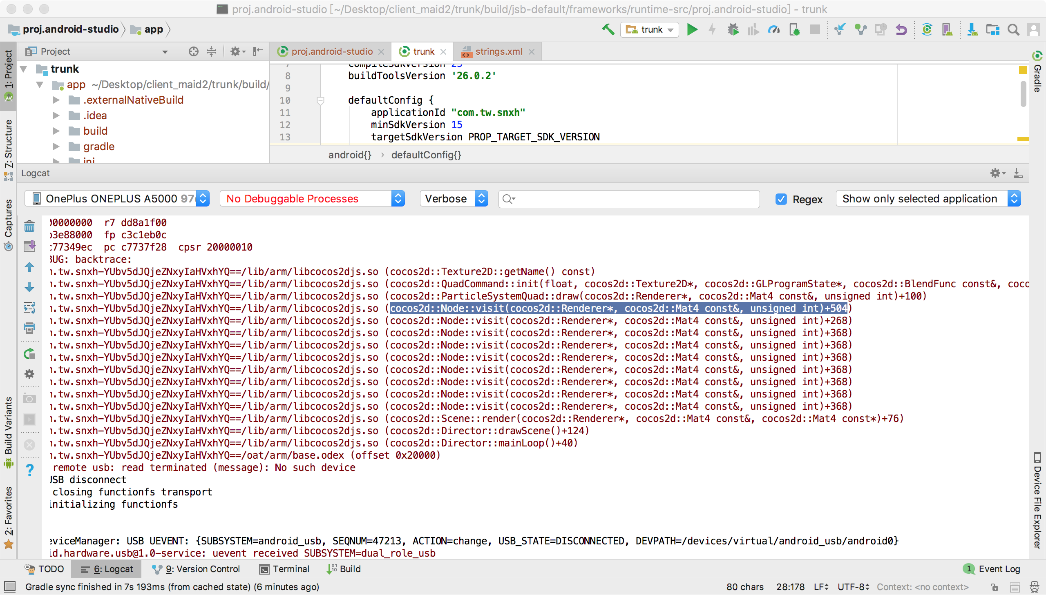Click Scroll to the end icon
1046x595 pixels.
(x=29, y=246)
